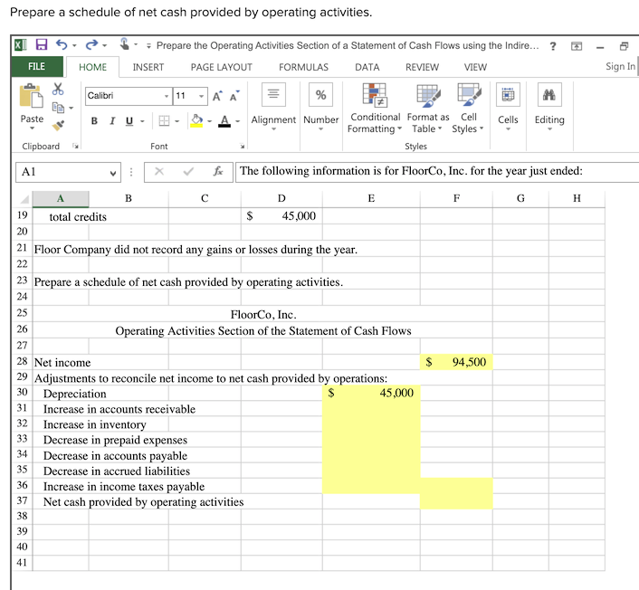Switch to the INSERT tab
This screenshot has height=590, width=639.
click(x=148, y=67)
